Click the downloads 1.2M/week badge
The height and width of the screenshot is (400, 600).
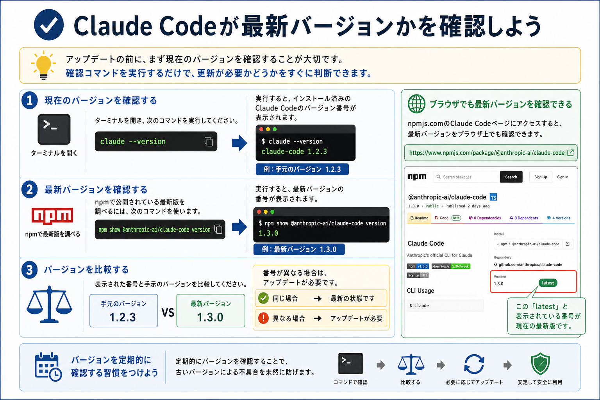pyautogui.click(x=451, y=266)
